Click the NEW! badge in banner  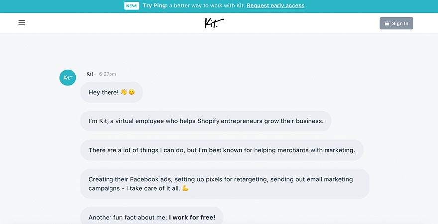[x=132, y=6]
